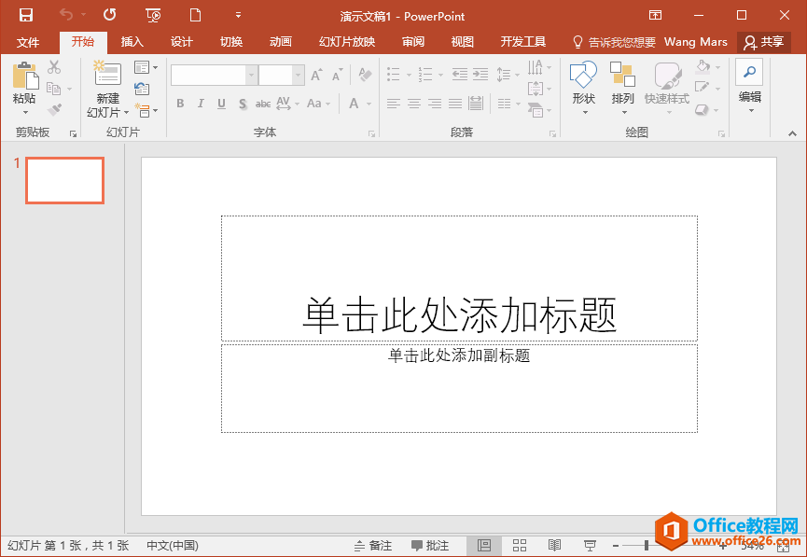The image size is (807, 557).
Task: Toggle bold with the B button
Action: pos(180,104)
